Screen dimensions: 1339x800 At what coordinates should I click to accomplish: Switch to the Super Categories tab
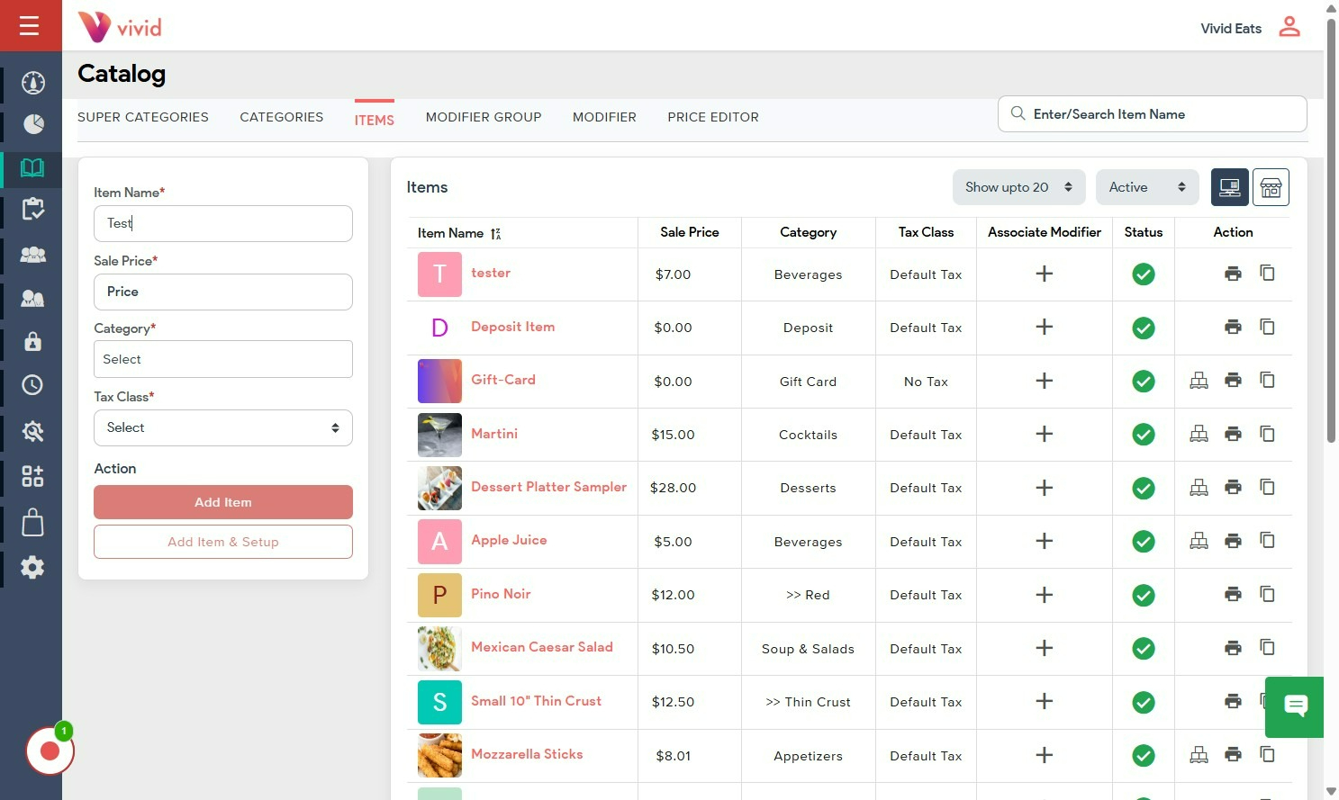[x=143, y=117]
